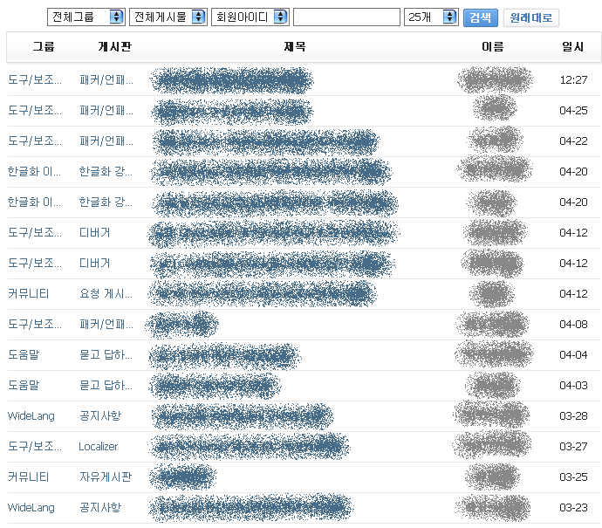Viewport: 602px width, 528px height.
Task: Click the 03-23 date entry
Action: point(573,508)
